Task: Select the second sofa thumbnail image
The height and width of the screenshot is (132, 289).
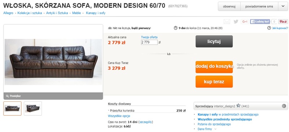Action: (x=33, y=109)
